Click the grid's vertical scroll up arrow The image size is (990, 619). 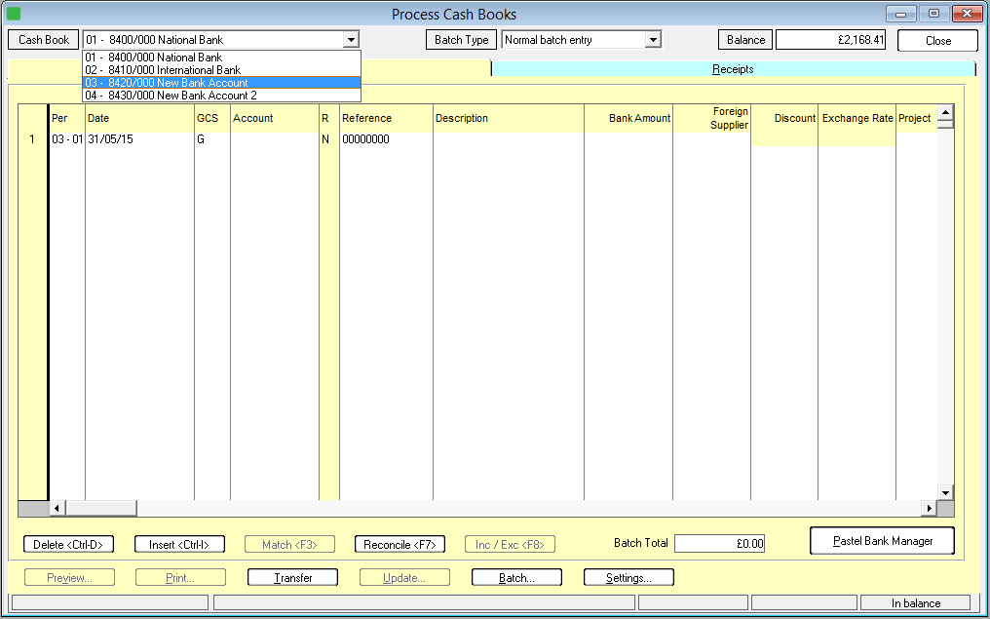pyautogui.click(x=945, y=112)
